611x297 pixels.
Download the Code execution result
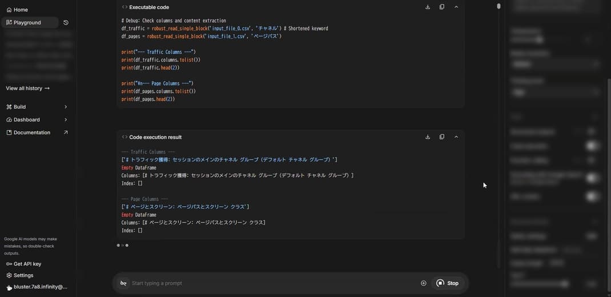428,137
